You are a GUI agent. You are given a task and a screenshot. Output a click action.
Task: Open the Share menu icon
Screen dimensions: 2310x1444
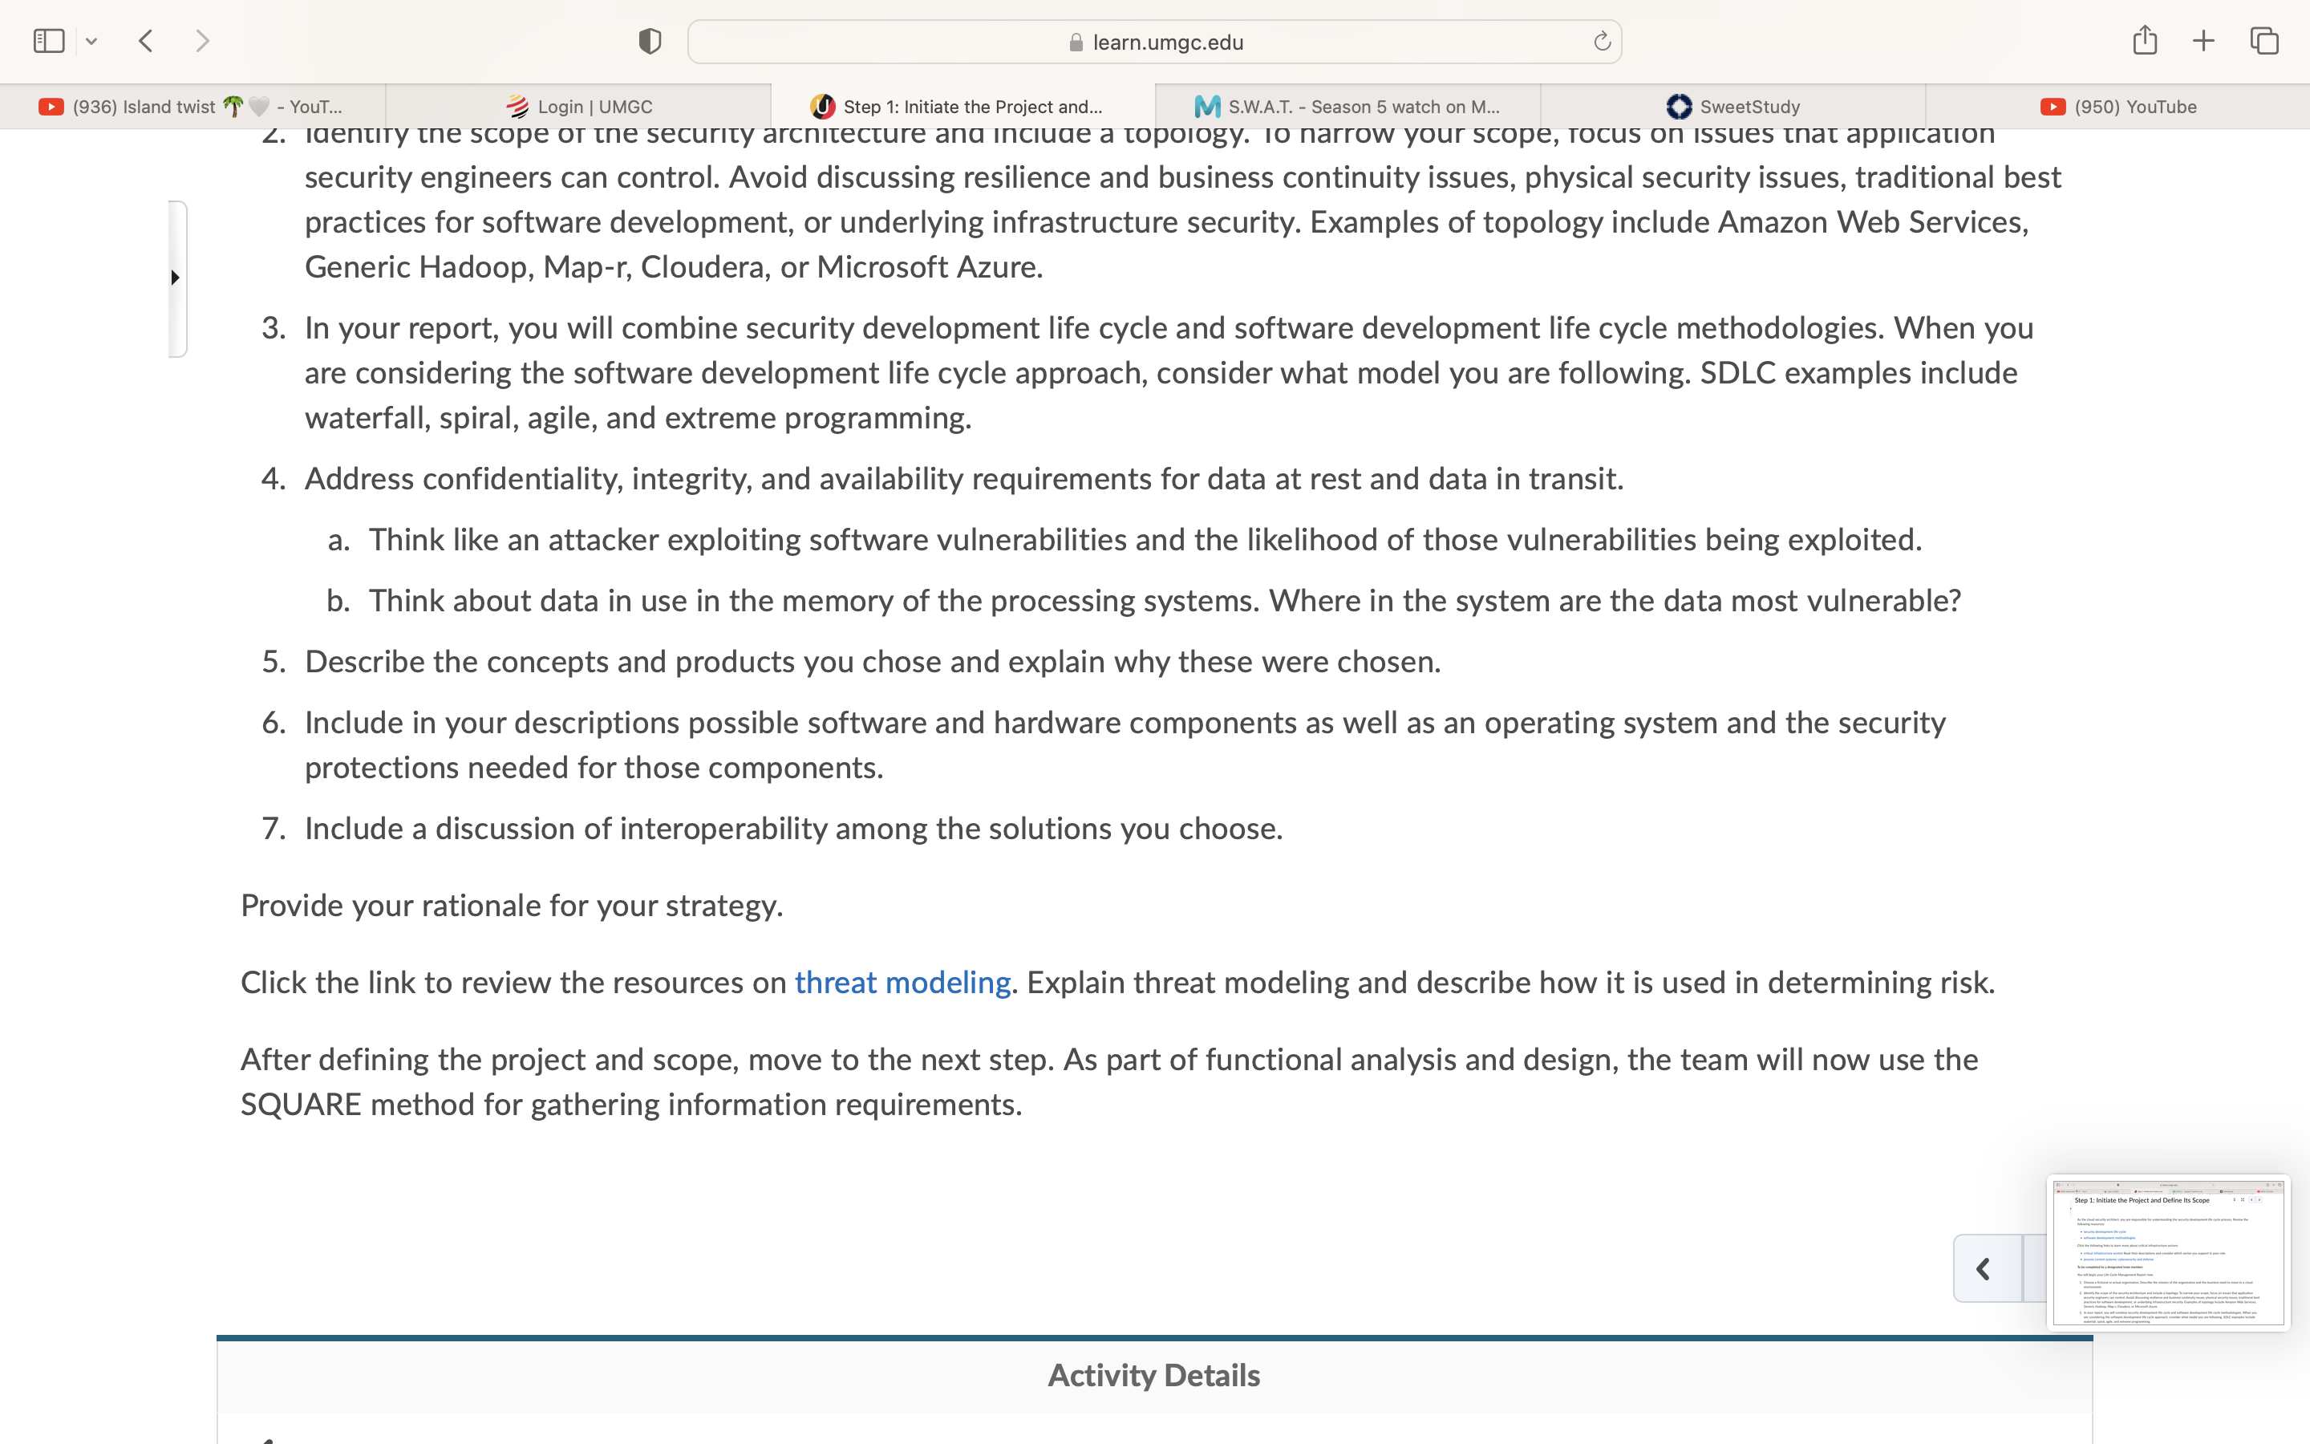point(2145,40)
